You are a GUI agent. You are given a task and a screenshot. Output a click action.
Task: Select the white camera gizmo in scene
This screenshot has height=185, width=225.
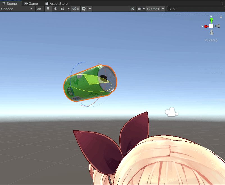tap(171, 112)
